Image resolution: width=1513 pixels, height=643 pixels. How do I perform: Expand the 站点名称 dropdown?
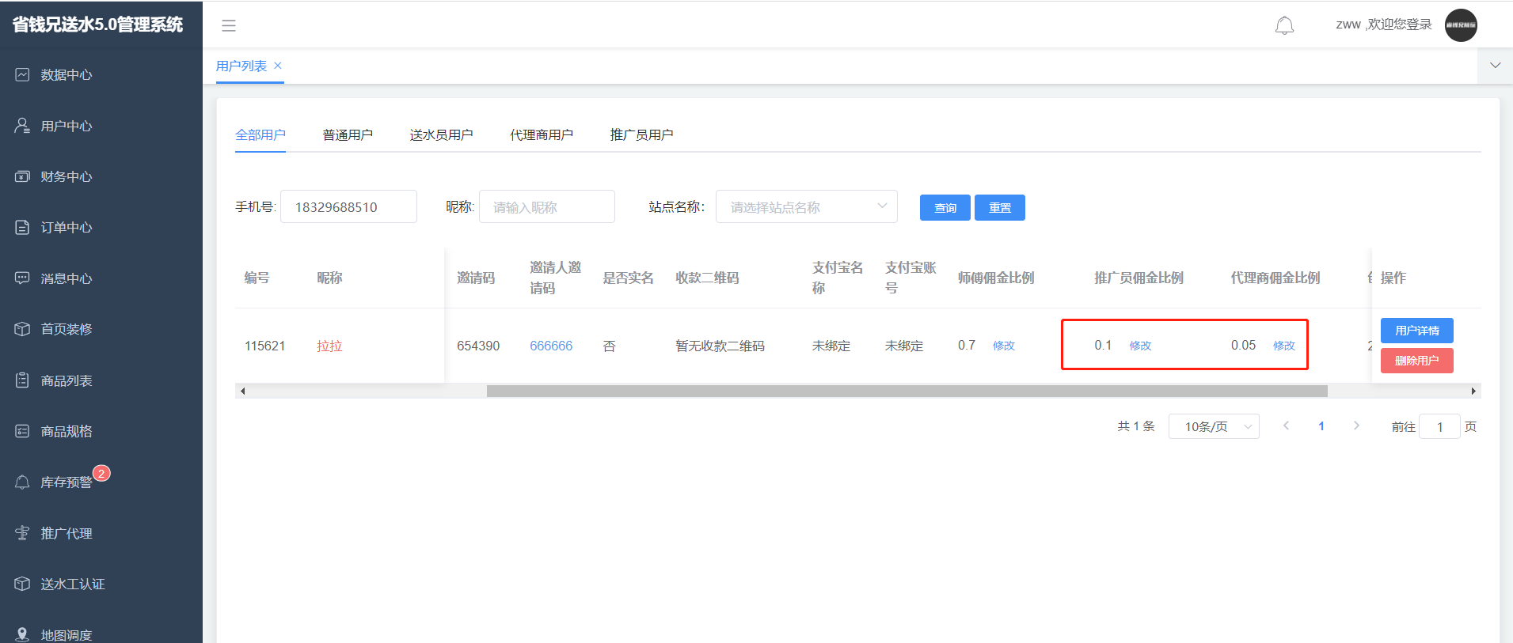coord(806,207)
